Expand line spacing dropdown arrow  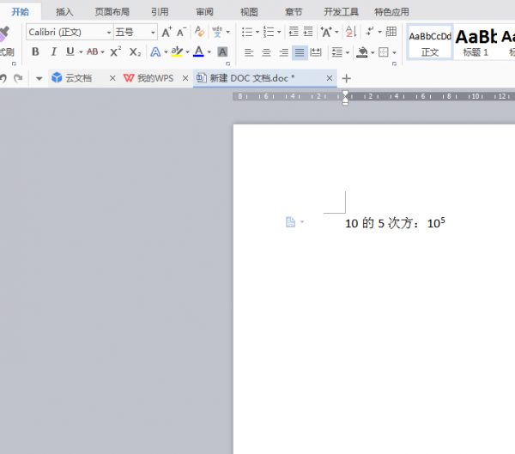(x=348, y=52)
